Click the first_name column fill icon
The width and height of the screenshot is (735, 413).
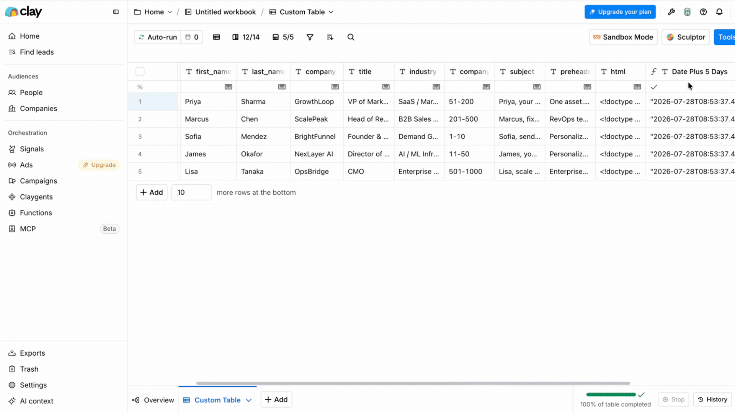[229, 87]
